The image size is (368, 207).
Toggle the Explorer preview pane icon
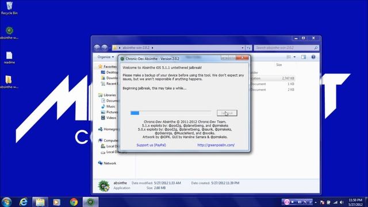[x=304, y=57]
